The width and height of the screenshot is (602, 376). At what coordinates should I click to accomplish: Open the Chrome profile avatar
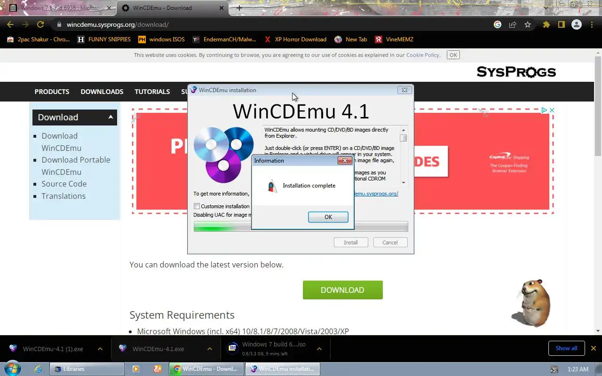coord(577,24)
